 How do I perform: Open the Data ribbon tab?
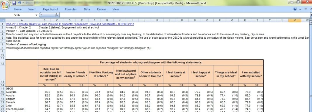click(87, 9)
